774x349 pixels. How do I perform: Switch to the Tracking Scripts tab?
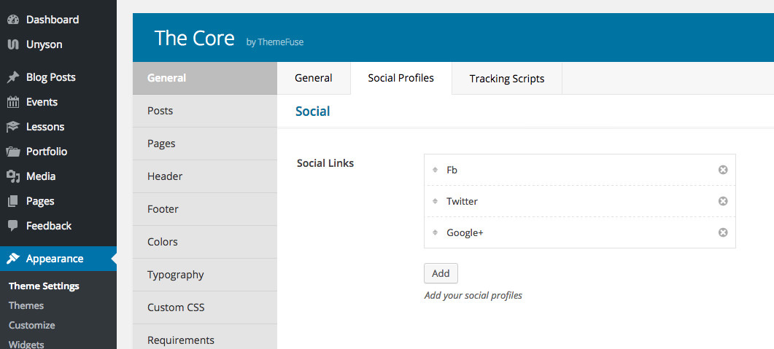pyautogui.click(x=507, y=79)
